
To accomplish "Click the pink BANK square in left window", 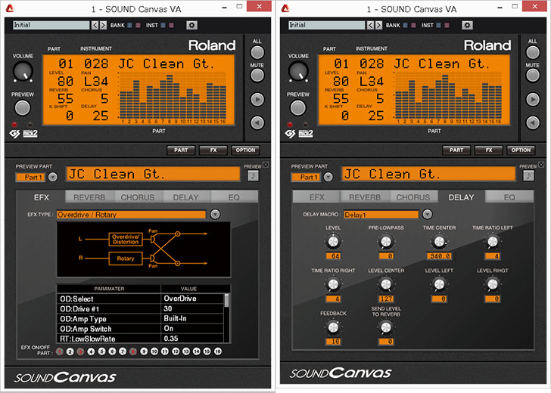I will point(138,25).
